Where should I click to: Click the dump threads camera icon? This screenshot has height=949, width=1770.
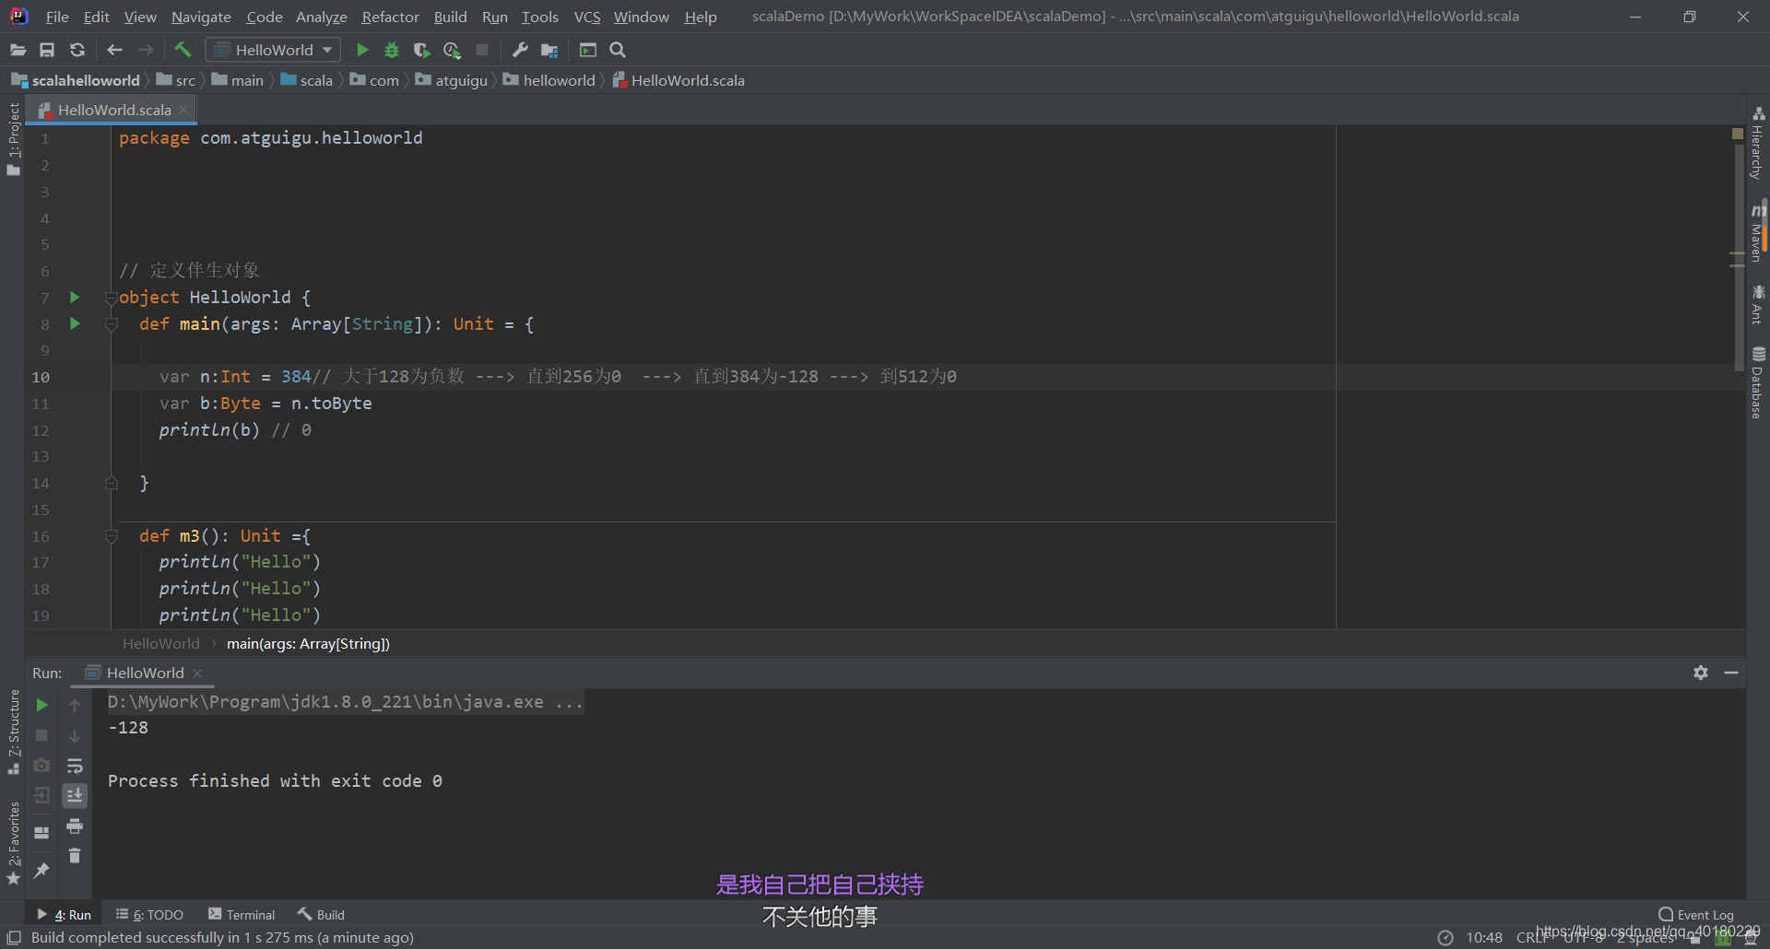pos(41,766)
